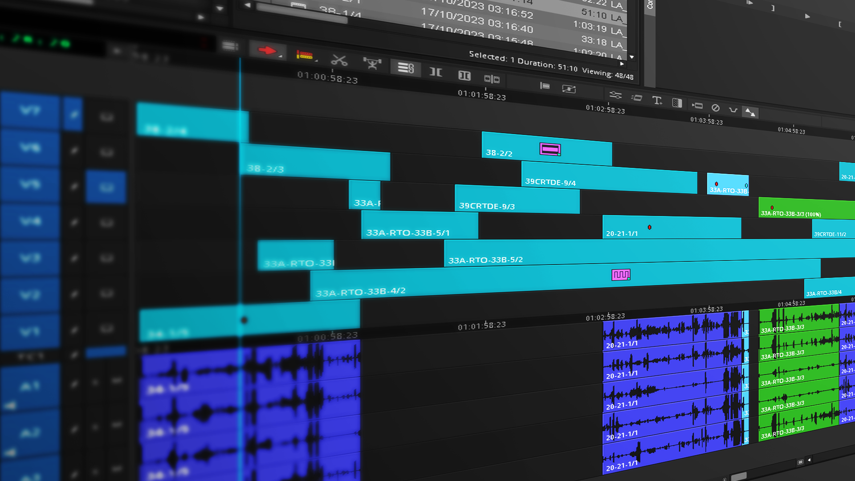
Task: Click the circle-slash icon in toolbar
Action: click(715, 108)
